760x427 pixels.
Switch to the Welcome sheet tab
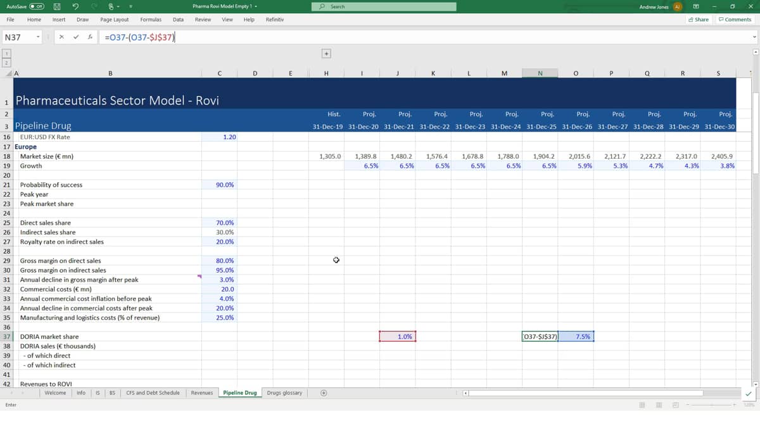[x=55, y=393]
